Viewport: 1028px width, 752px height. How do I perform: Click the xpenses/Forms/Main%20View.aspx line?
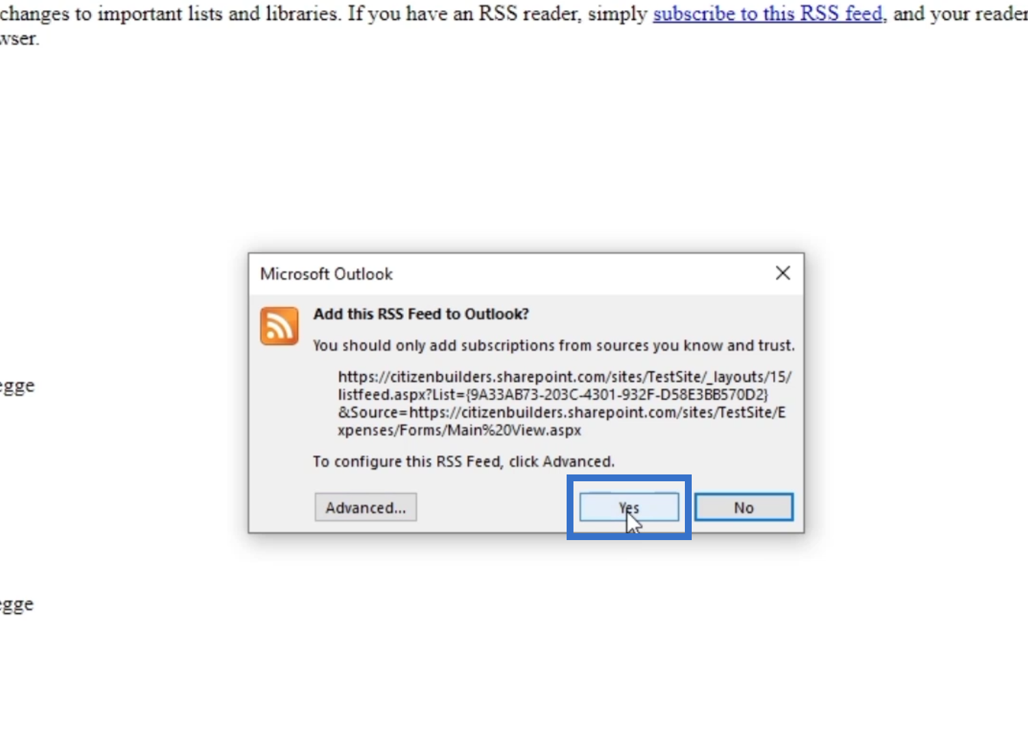tap(459, 430)
